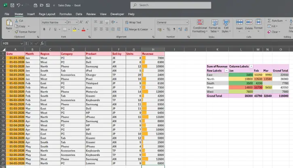
Task: Click the Undo arrow icon
Action: pyautogui.click(x=18, y=5)
